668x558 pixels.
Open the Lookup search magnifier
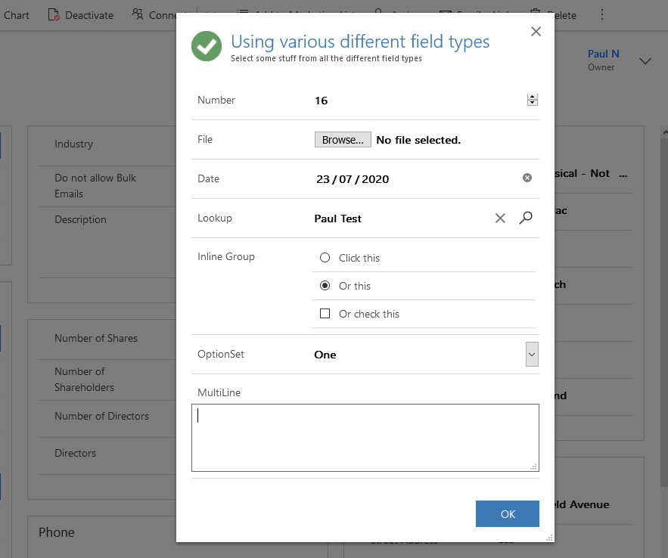click(x=526, y=218)
